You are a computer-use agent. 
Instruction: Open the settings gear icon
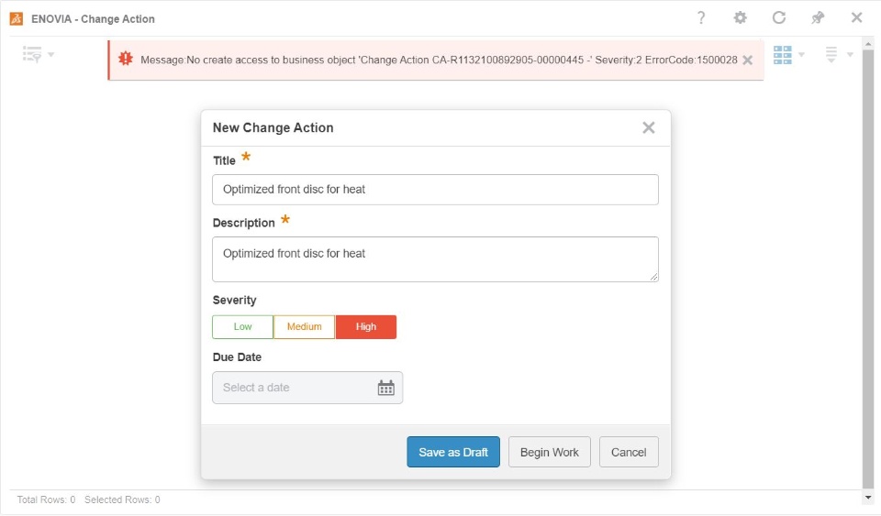click(740, 18)
